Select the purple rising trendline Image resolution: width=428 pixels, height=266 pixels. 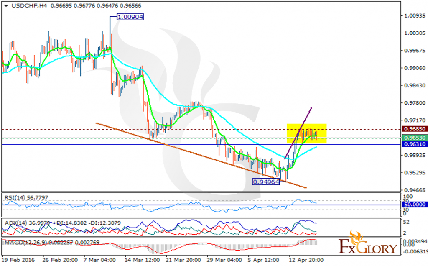[x=298, y=133]
